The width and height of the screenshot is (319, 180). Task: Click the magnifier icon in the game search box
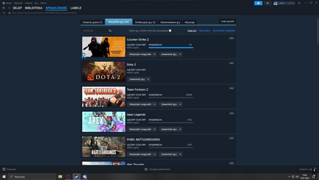pyautogui.click(x=110, y=31)
